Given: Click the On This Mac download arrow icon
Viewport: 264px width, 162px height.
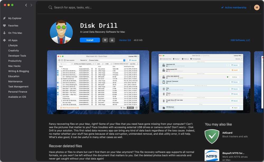Looking at the screenshot, I should click(4, 33).
